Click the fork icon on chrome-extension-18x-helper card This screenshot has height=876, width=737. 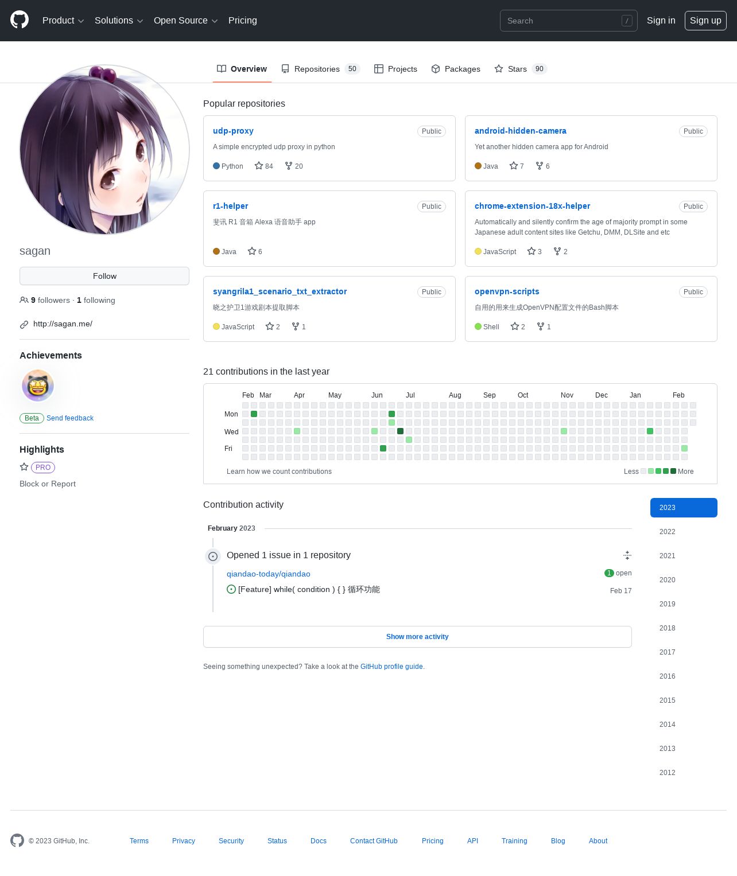click(557, 251)
